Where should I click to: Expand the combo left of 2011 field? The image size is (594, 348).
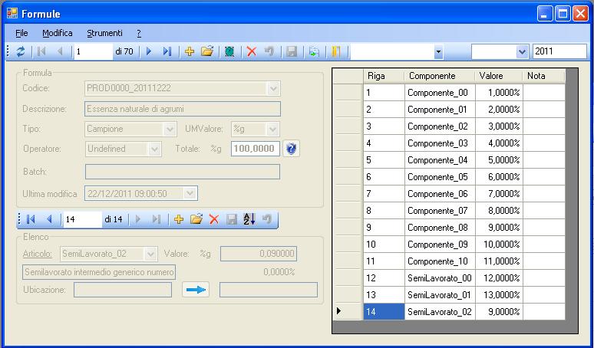pyautogui.click(x=523, y=52)
